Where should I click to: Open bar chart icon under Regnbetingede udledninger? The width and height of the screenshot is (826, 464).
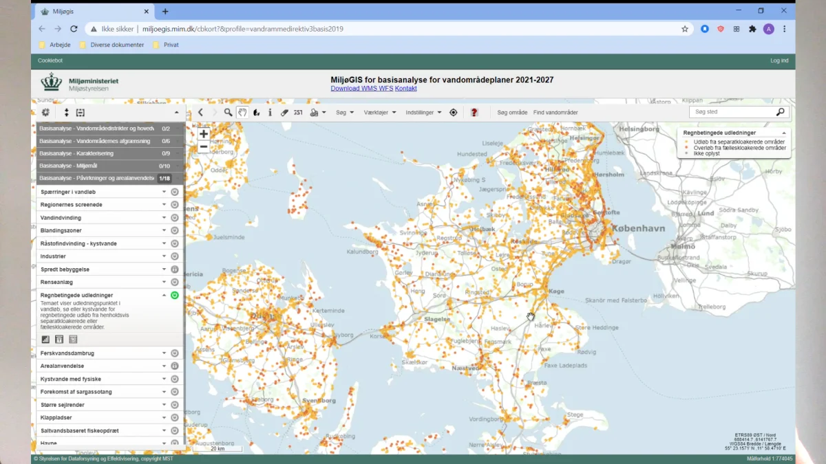(45, 339)
